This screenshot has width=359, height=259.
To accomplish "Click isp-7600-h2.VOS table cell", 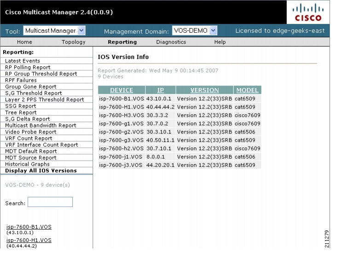I will [122, 148].
